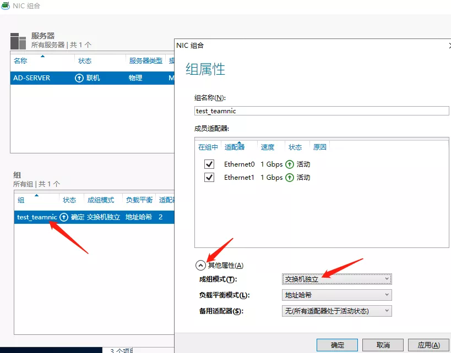Collapse the 其他属性 section chevron
Viewport: 451px width, 353px height.
pyautogui.click(x=200, y=265)
